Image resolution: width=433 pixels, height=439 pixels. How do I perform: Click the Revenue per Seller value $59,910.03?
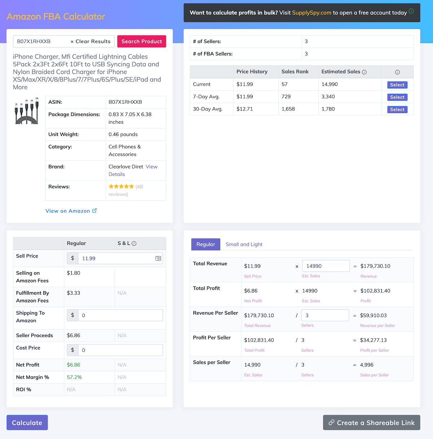[x=373, y=315]
